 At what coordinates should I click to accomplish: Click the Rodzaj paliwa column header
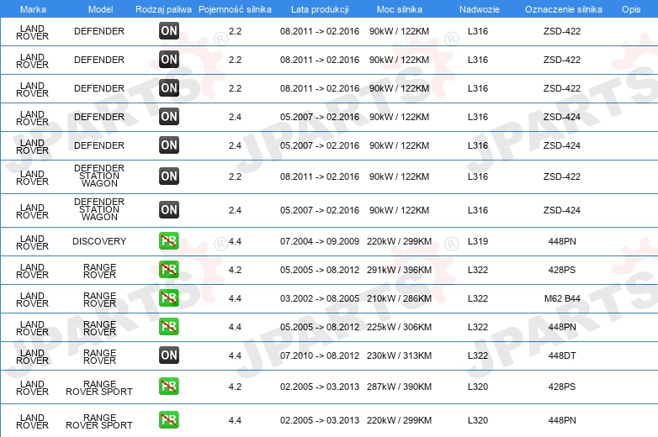(163, 9)
